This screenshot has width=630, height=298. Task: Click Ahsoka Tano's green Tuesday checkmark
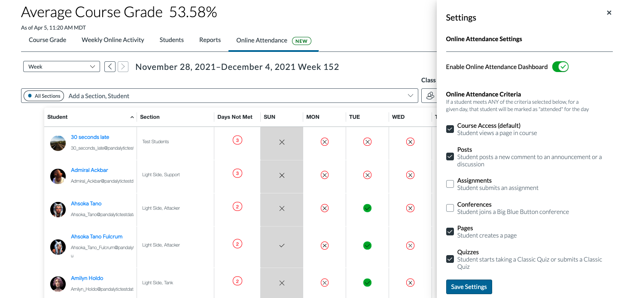367,208
